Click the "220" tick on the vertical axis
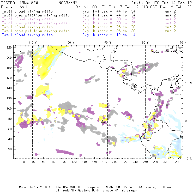 coord(9,47)
